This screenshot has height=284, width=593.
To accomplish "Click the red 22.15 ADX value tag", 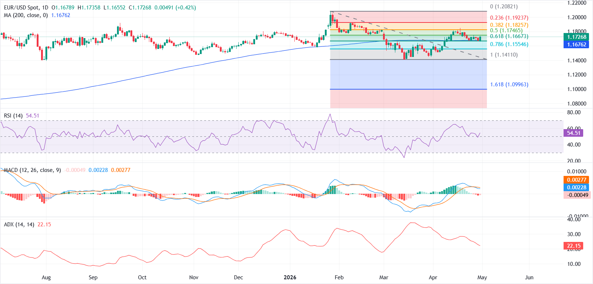I will [573, 246].
